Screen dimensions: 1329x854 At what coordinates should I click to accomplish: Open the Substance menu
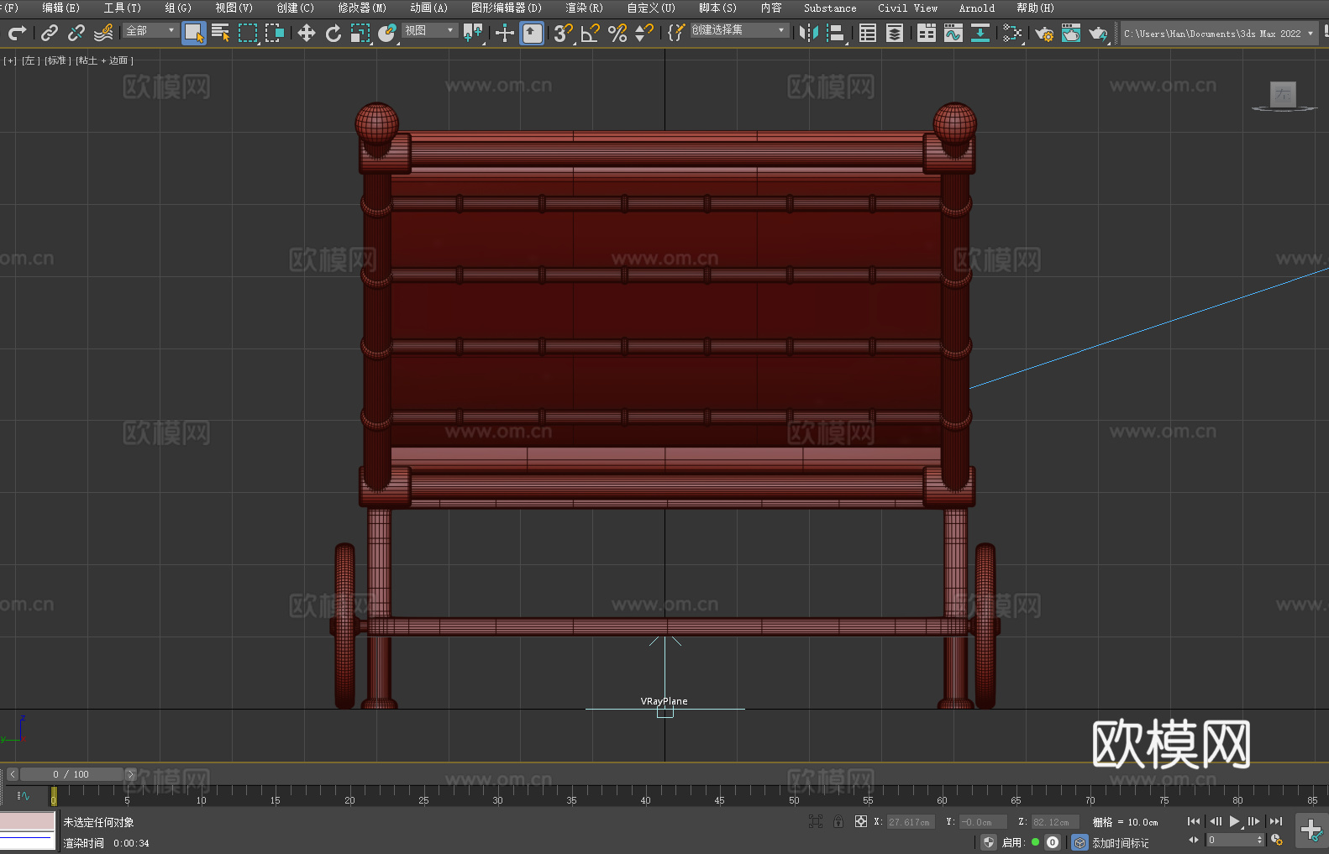click(x=830, y=8)
